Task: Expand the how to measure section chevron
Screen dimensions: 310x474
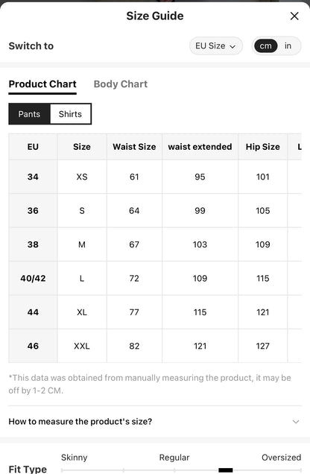Action: [296, 421]
